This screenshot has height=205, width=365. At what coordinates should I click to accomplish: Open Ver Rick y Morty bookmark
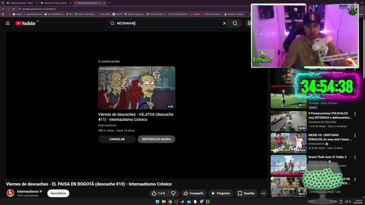[x=156, y=14]
